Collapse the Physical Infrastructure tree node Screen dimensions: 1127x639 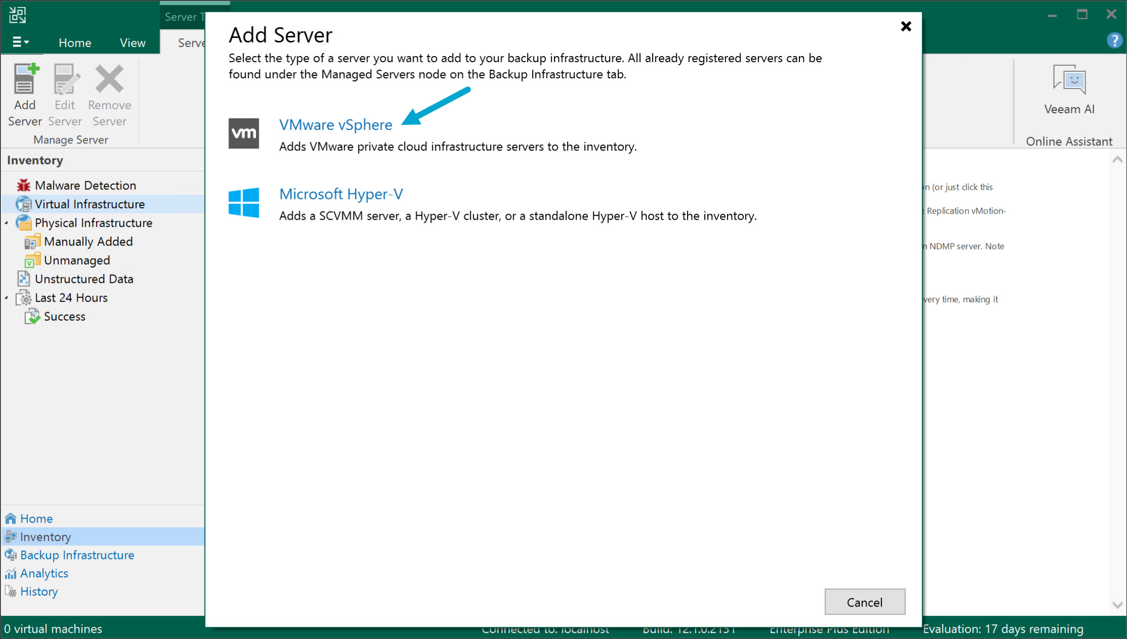pos(7,223)
